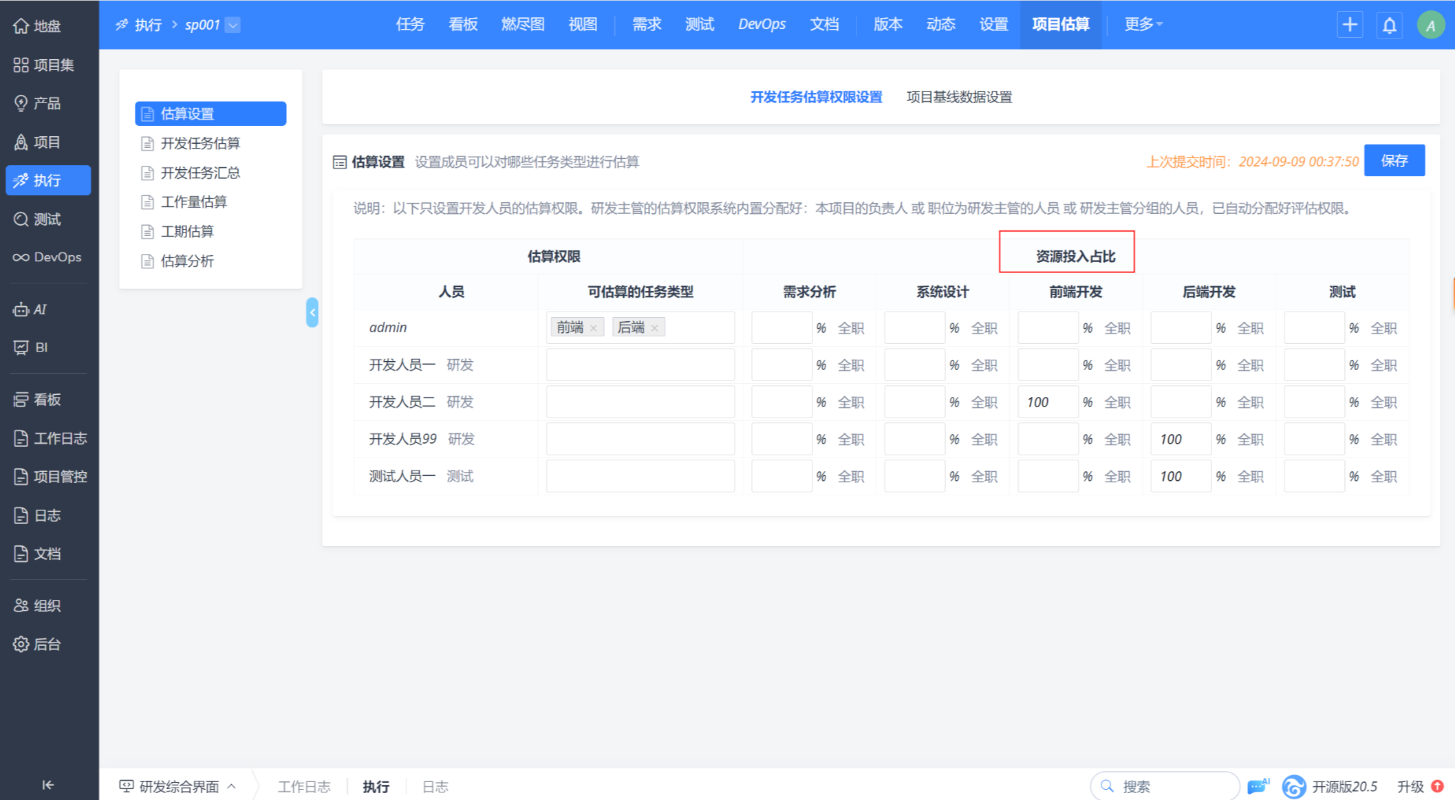Screen dimensions: 1455x800
Task: Click the 保存 button
Action: (1394, 160)
